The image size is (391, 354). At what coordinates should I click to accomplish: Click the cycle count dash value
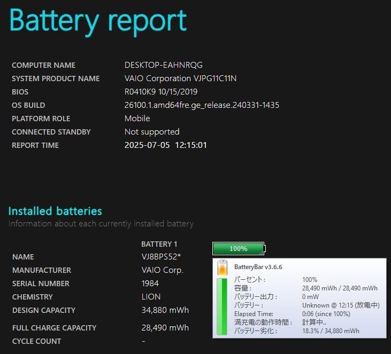point(143,341)
